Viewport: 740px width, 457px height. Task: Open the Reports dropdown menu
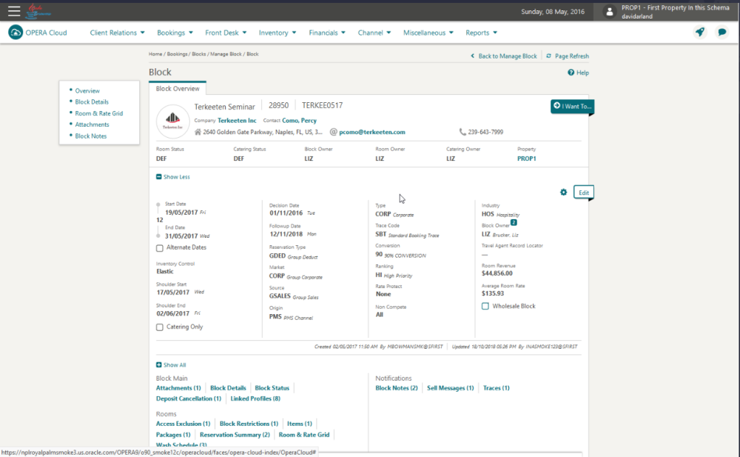tap(482, 33)
